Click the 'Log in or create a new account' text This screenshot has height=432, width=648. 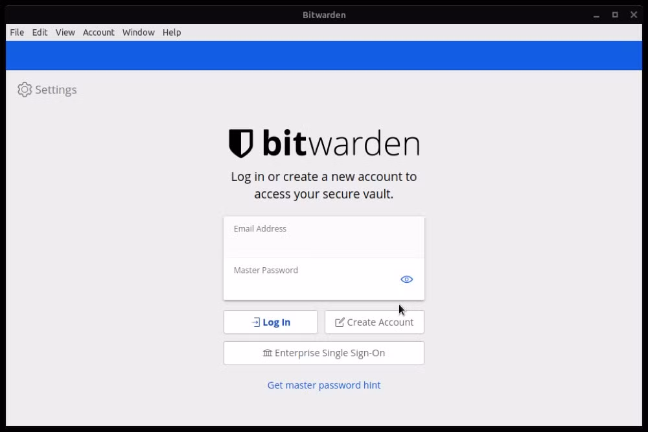point(324,186)
